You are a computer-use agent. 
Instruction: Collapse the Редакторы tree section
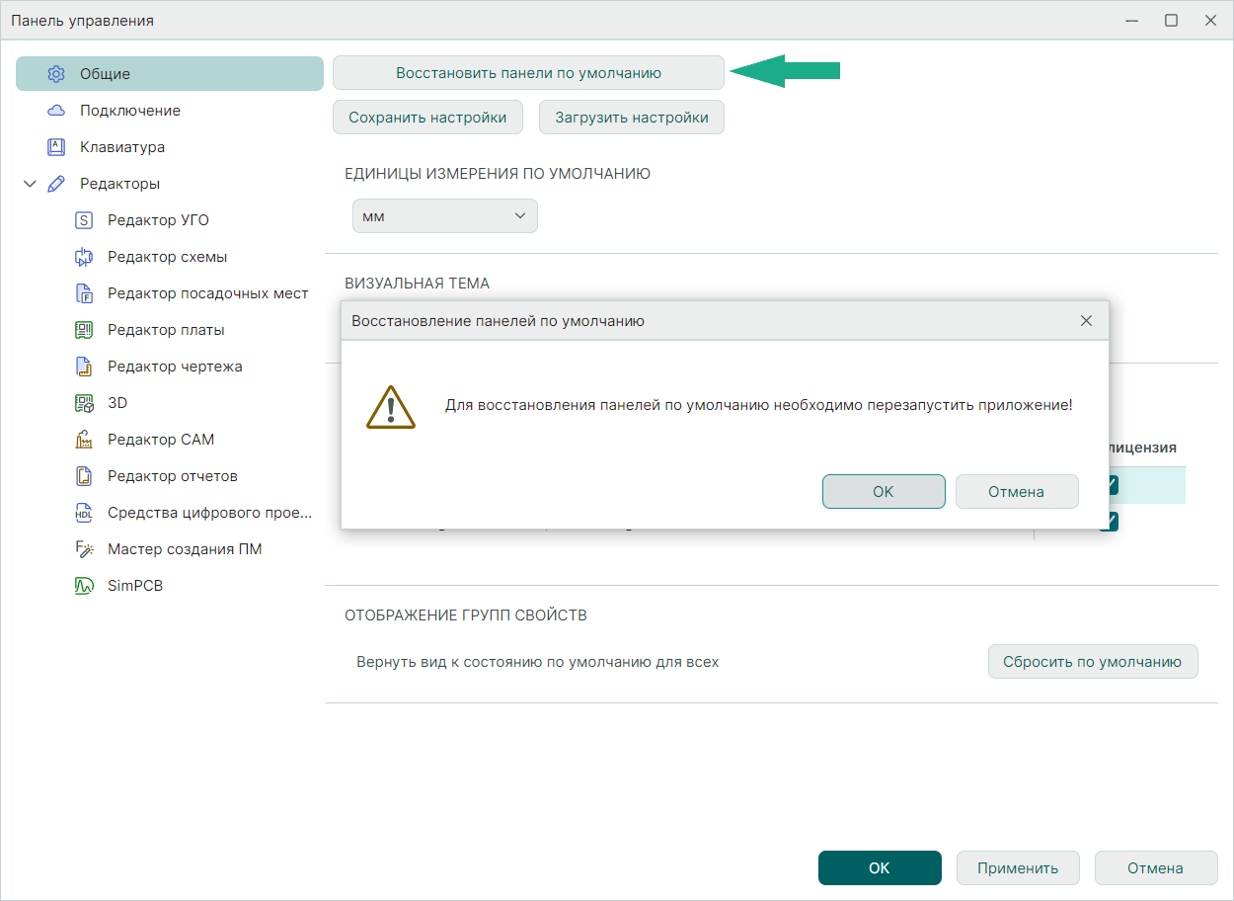[30, 184]
